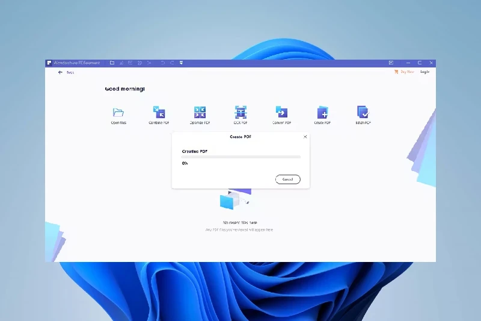
Task: Choose the Convert PDF icon
Action: (281, 113)
